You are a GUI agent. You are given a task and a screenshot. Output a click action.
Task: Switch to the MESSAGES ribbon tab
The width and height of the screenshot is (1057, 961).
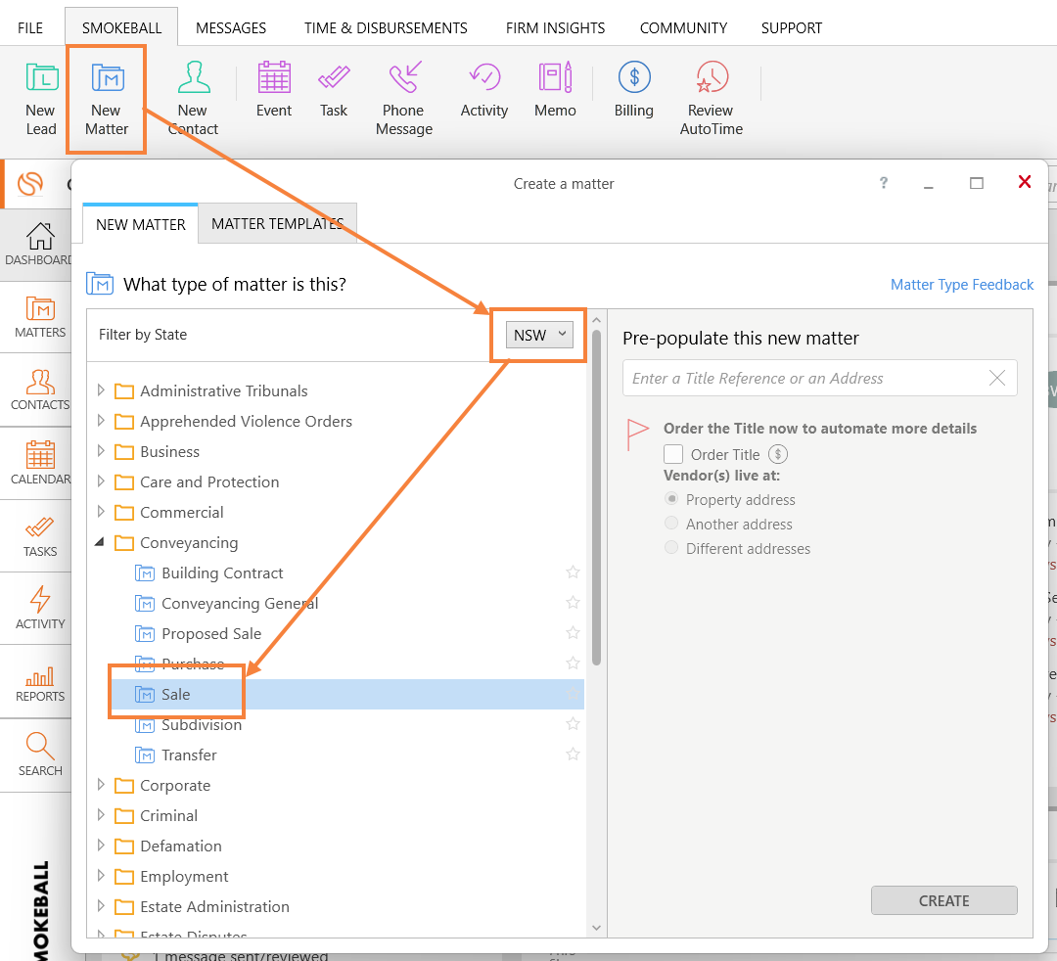(x=231, y=27)
